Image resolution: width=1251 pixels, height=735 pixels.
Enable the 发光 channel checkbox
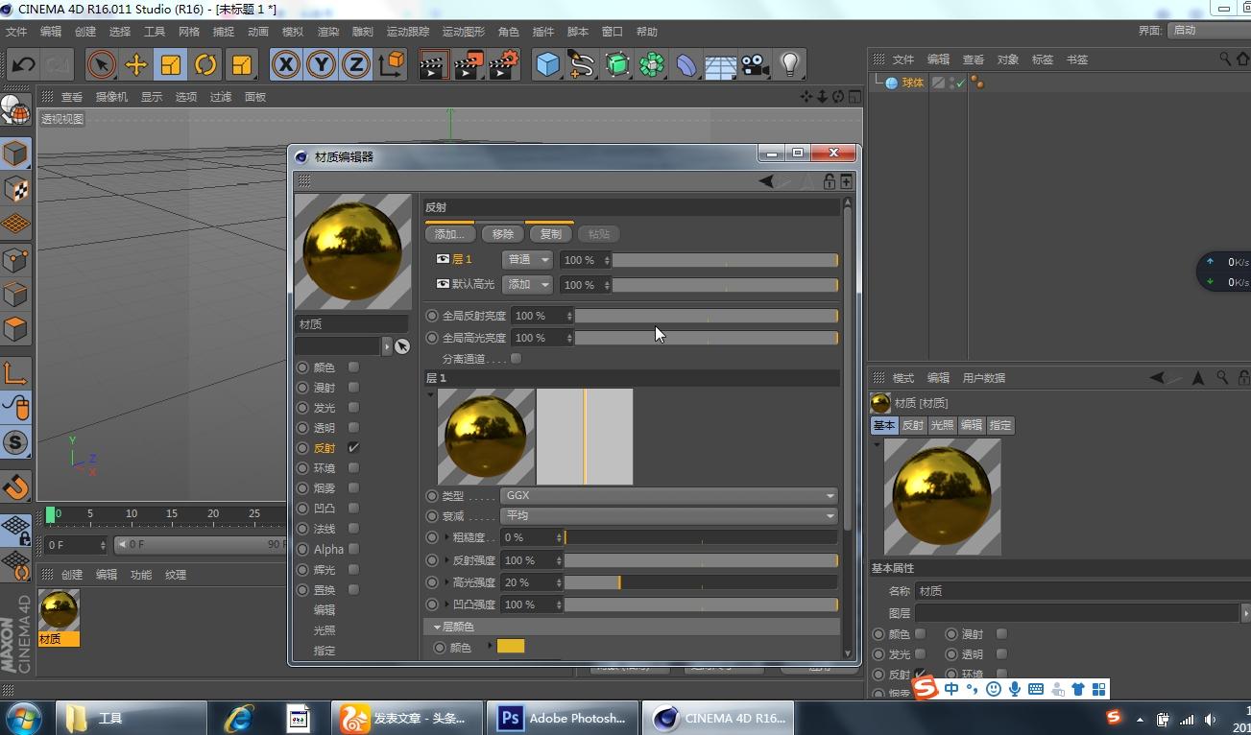[x=354, y=407]
